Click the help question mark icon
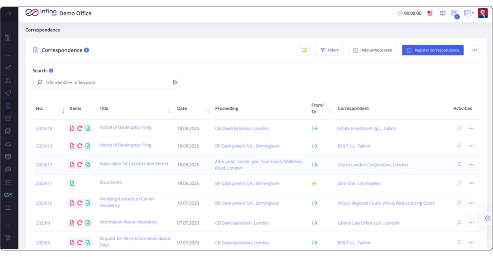This screenshot has height=257, width=493. 488,218
